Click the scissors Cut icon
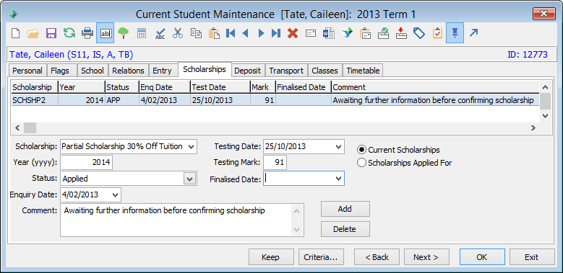563x273 pixels. pos(178,33)
